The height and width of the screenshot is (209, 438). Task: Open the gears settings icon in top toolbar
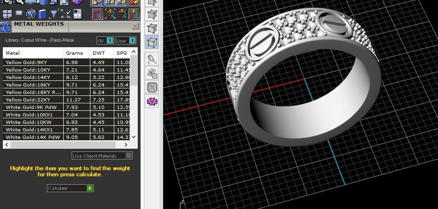[x=7, y=2]
